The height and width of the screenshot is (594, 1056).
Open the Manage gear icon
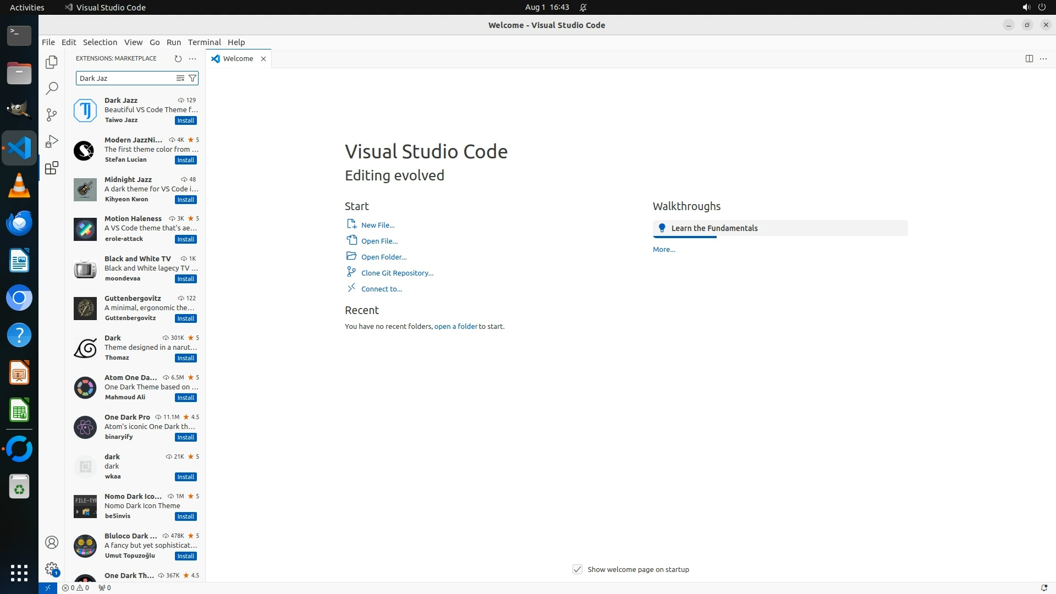(52, 569)
